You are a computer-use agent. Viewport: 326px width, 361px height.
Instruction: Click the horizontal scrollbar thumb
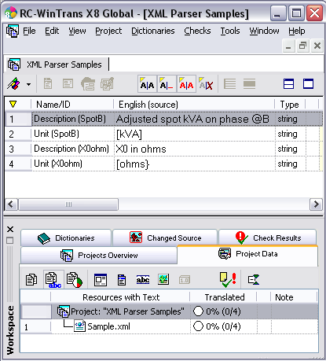point(68,204)
